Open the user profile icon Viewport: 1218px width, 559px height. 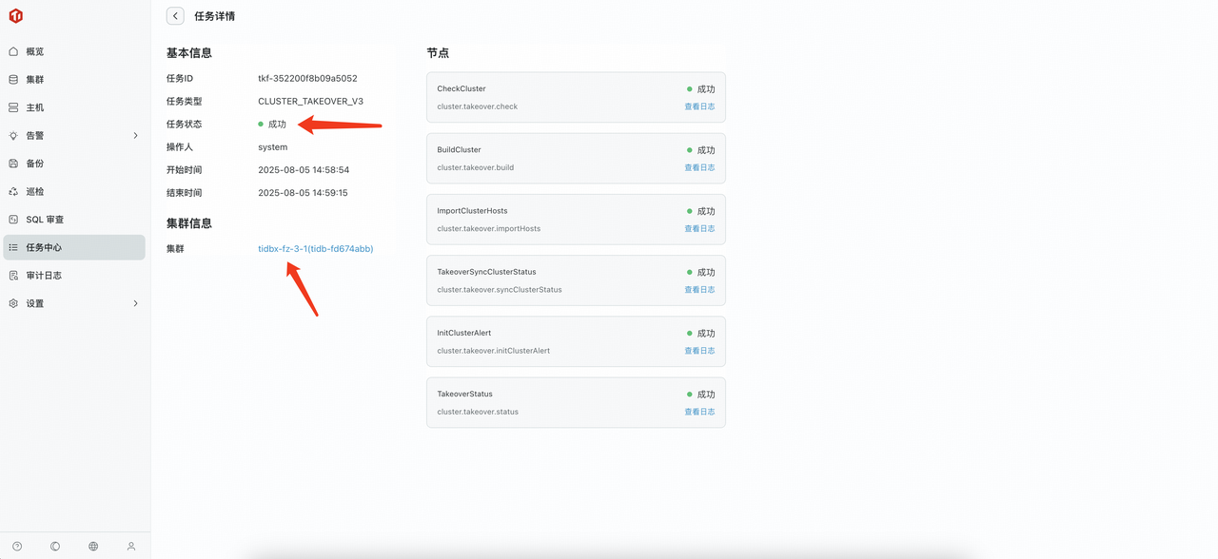131,547
